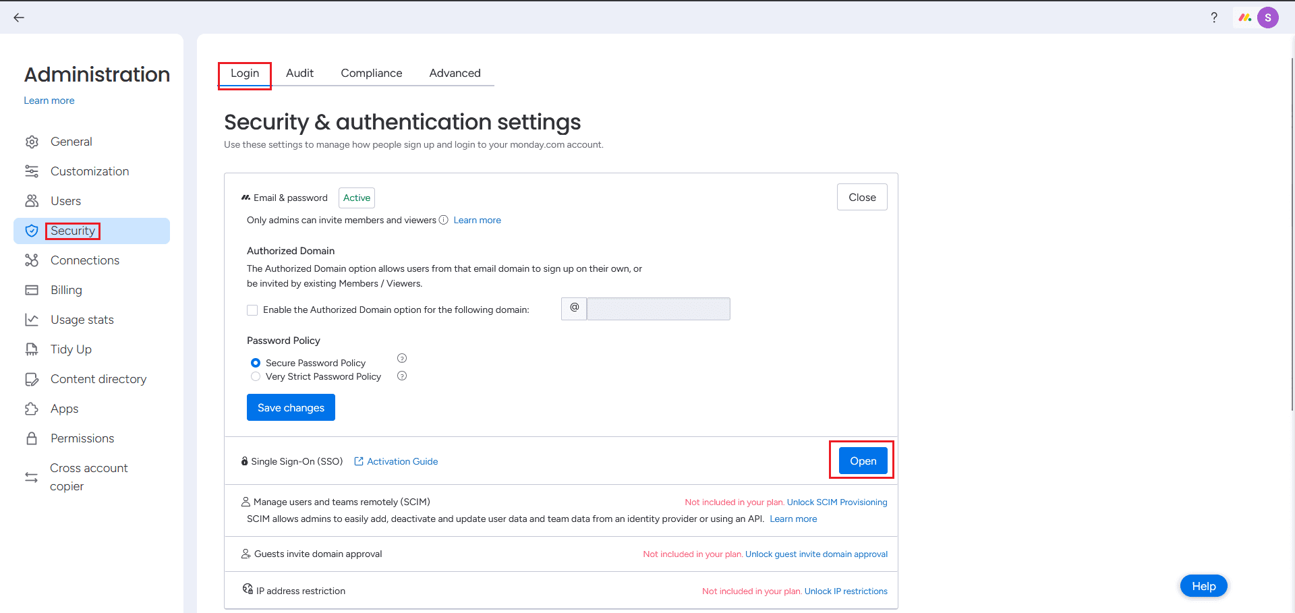Expand the Single Sign-On section with Open
Image resolution: width=1295 pixels, height=613 pixels.
click(863, 461)
